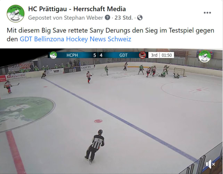Click the scoreboard score 5 4
Screen dimensions: 223x174
pos(98,55)
